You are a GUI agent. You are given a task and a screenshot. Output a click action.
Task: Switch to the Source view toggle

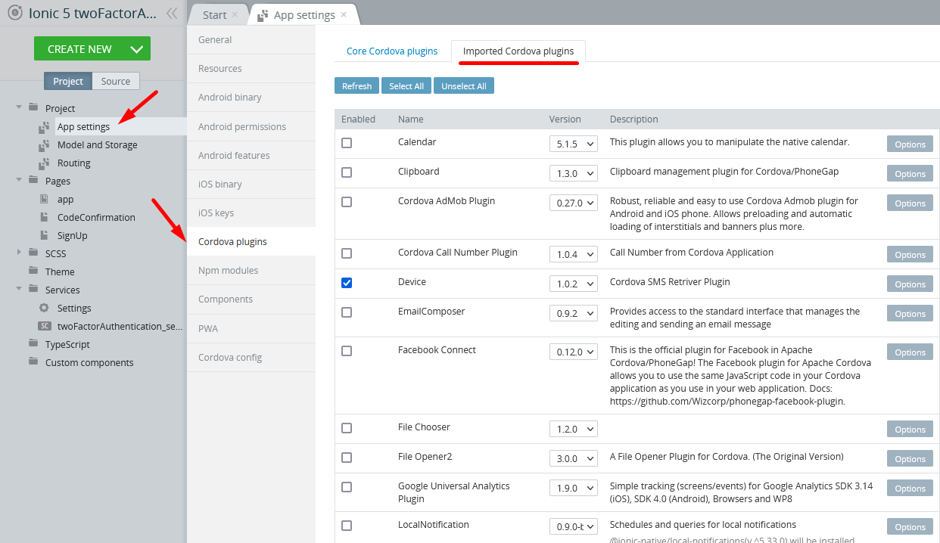pos(116,81)
